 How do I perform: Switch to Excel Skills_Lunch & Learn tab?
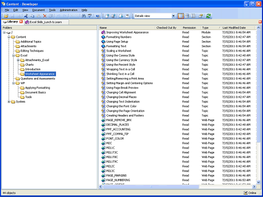pos(46,22)
